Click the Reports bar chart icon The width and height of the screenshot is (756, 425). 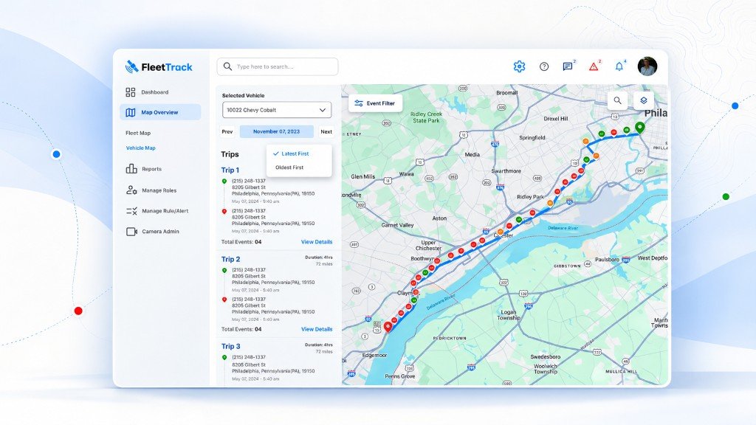click(x=131, y=169)
